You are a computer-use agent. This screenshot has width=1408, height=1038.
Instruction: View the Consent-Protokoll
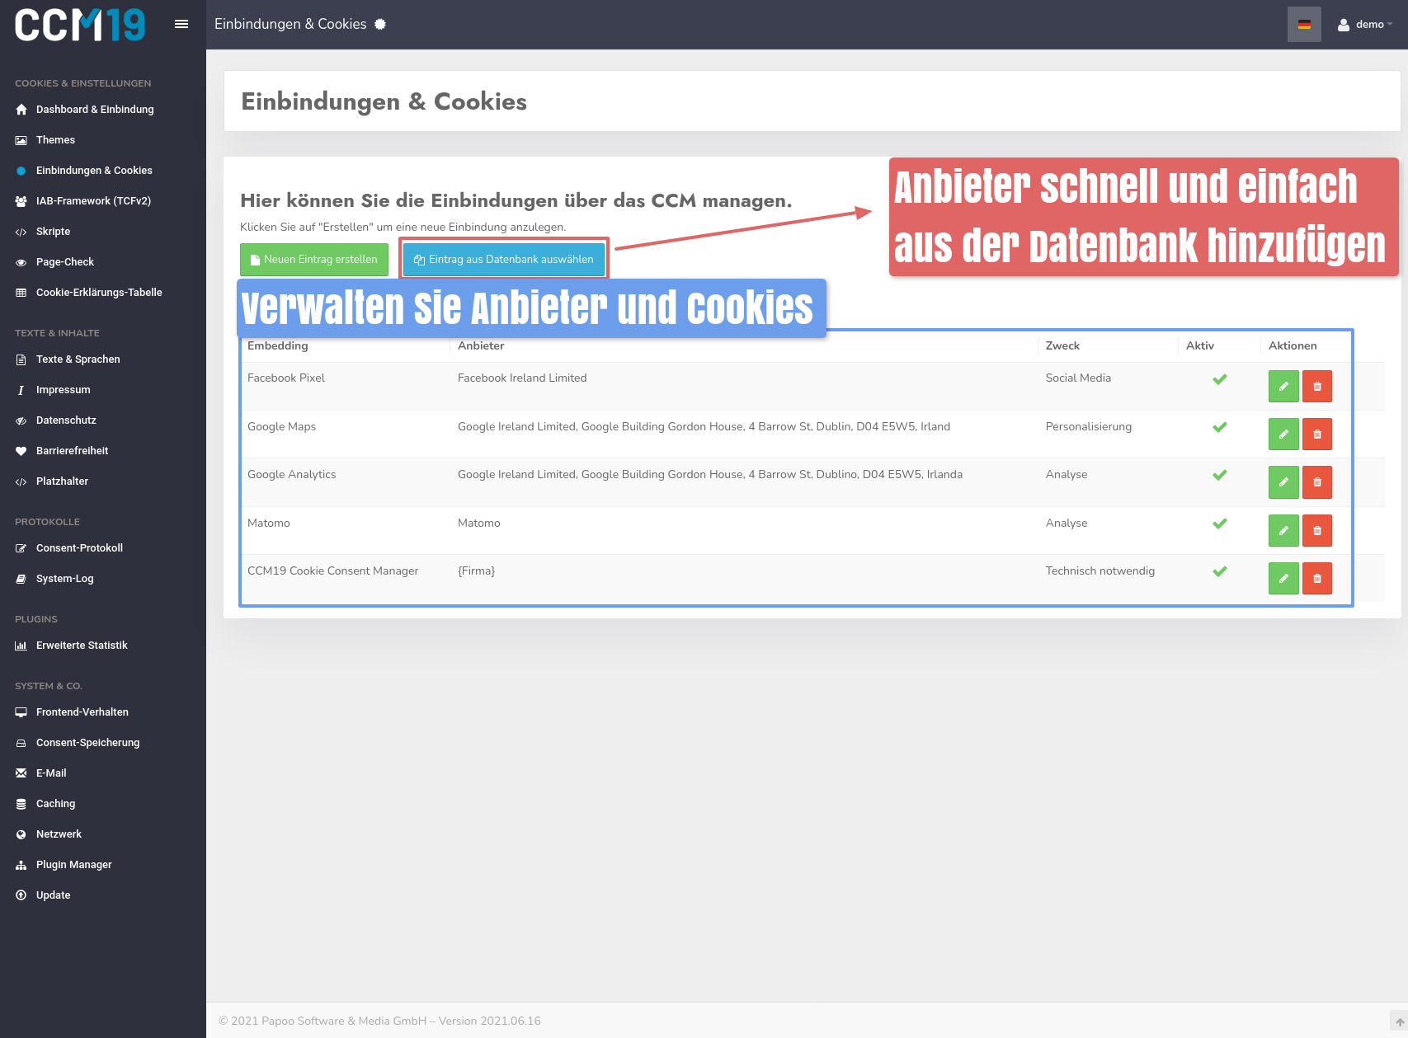click(79, 548)
